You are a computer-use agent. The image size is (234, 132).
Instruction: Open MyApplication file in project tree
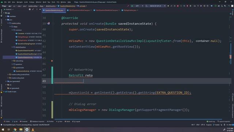22,40
